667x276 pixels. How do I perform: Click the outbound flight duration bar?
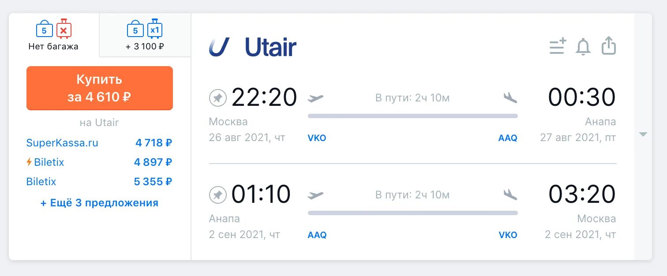412,116
